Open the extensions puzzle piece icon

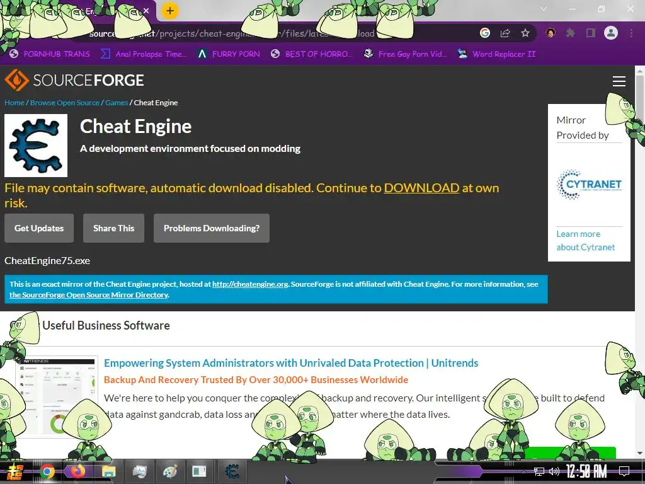tap(570, 33)
